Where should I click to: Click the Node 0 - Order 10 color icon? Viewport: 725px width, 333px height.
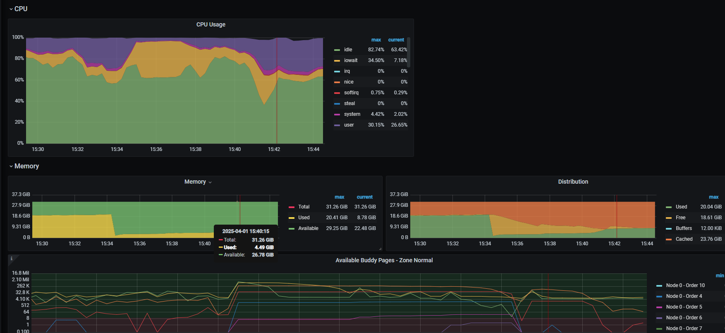tap(659, 286)
